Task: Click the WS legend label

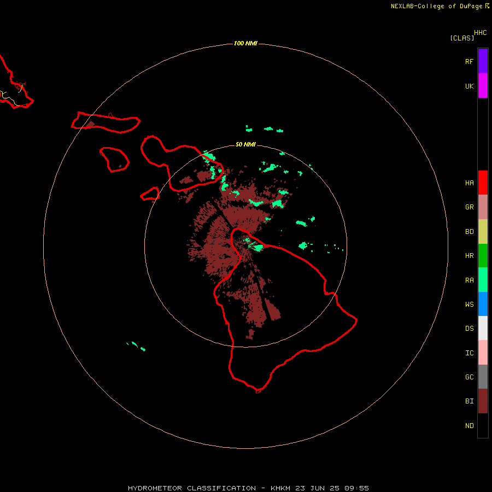Action: (469, 304)
